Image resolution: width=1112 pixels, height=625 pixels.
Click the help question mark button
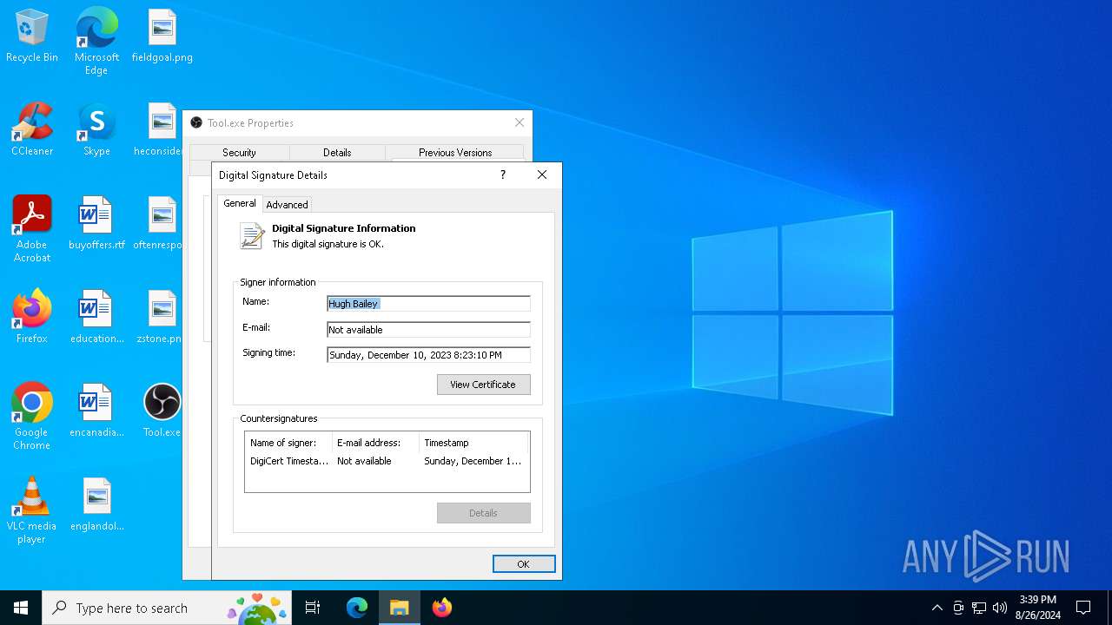click(502, 174)
